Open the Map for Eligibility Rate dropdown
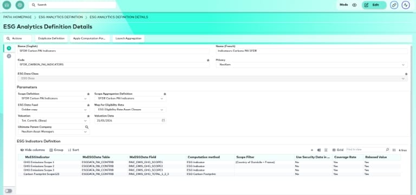Image resolution: width=416 pixels, height=195 pixels. [x=130, y=110]
